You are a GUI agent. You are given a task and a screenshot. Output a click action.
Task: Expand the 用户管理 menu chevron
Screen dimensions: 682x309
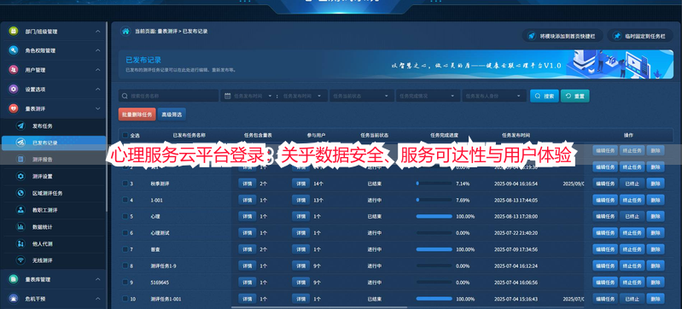[x=98, y=70]
